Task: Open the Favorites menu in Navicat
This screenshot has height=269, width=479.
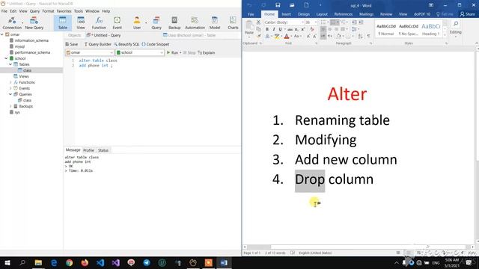Action: [x=64, y=11]
